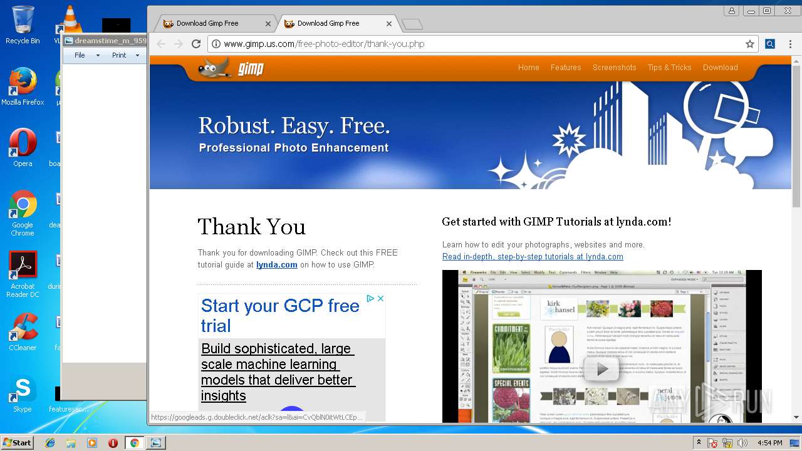Show hidden system tray icons

click(x=699, y=443)
